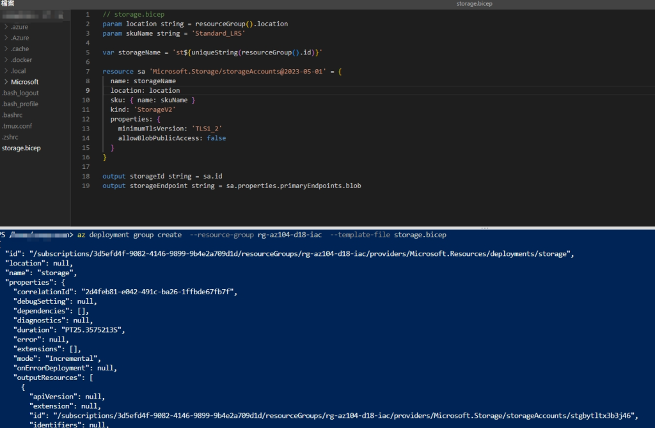Open the .zshrc file
655x428 pixels.
tap(10, 137)
